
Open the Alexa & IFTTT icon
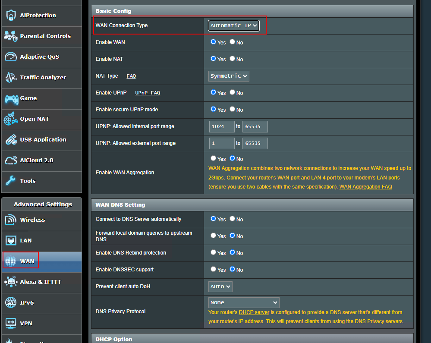[11, 282]
